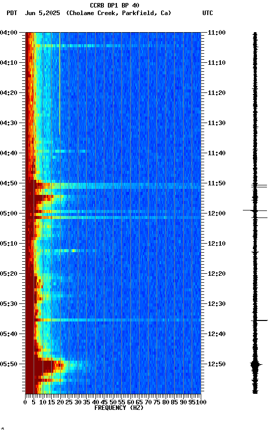The width and height of the screenshot is (277, 434).
Task: Click the 12:30 UTC time label
Action: (217, 304)
